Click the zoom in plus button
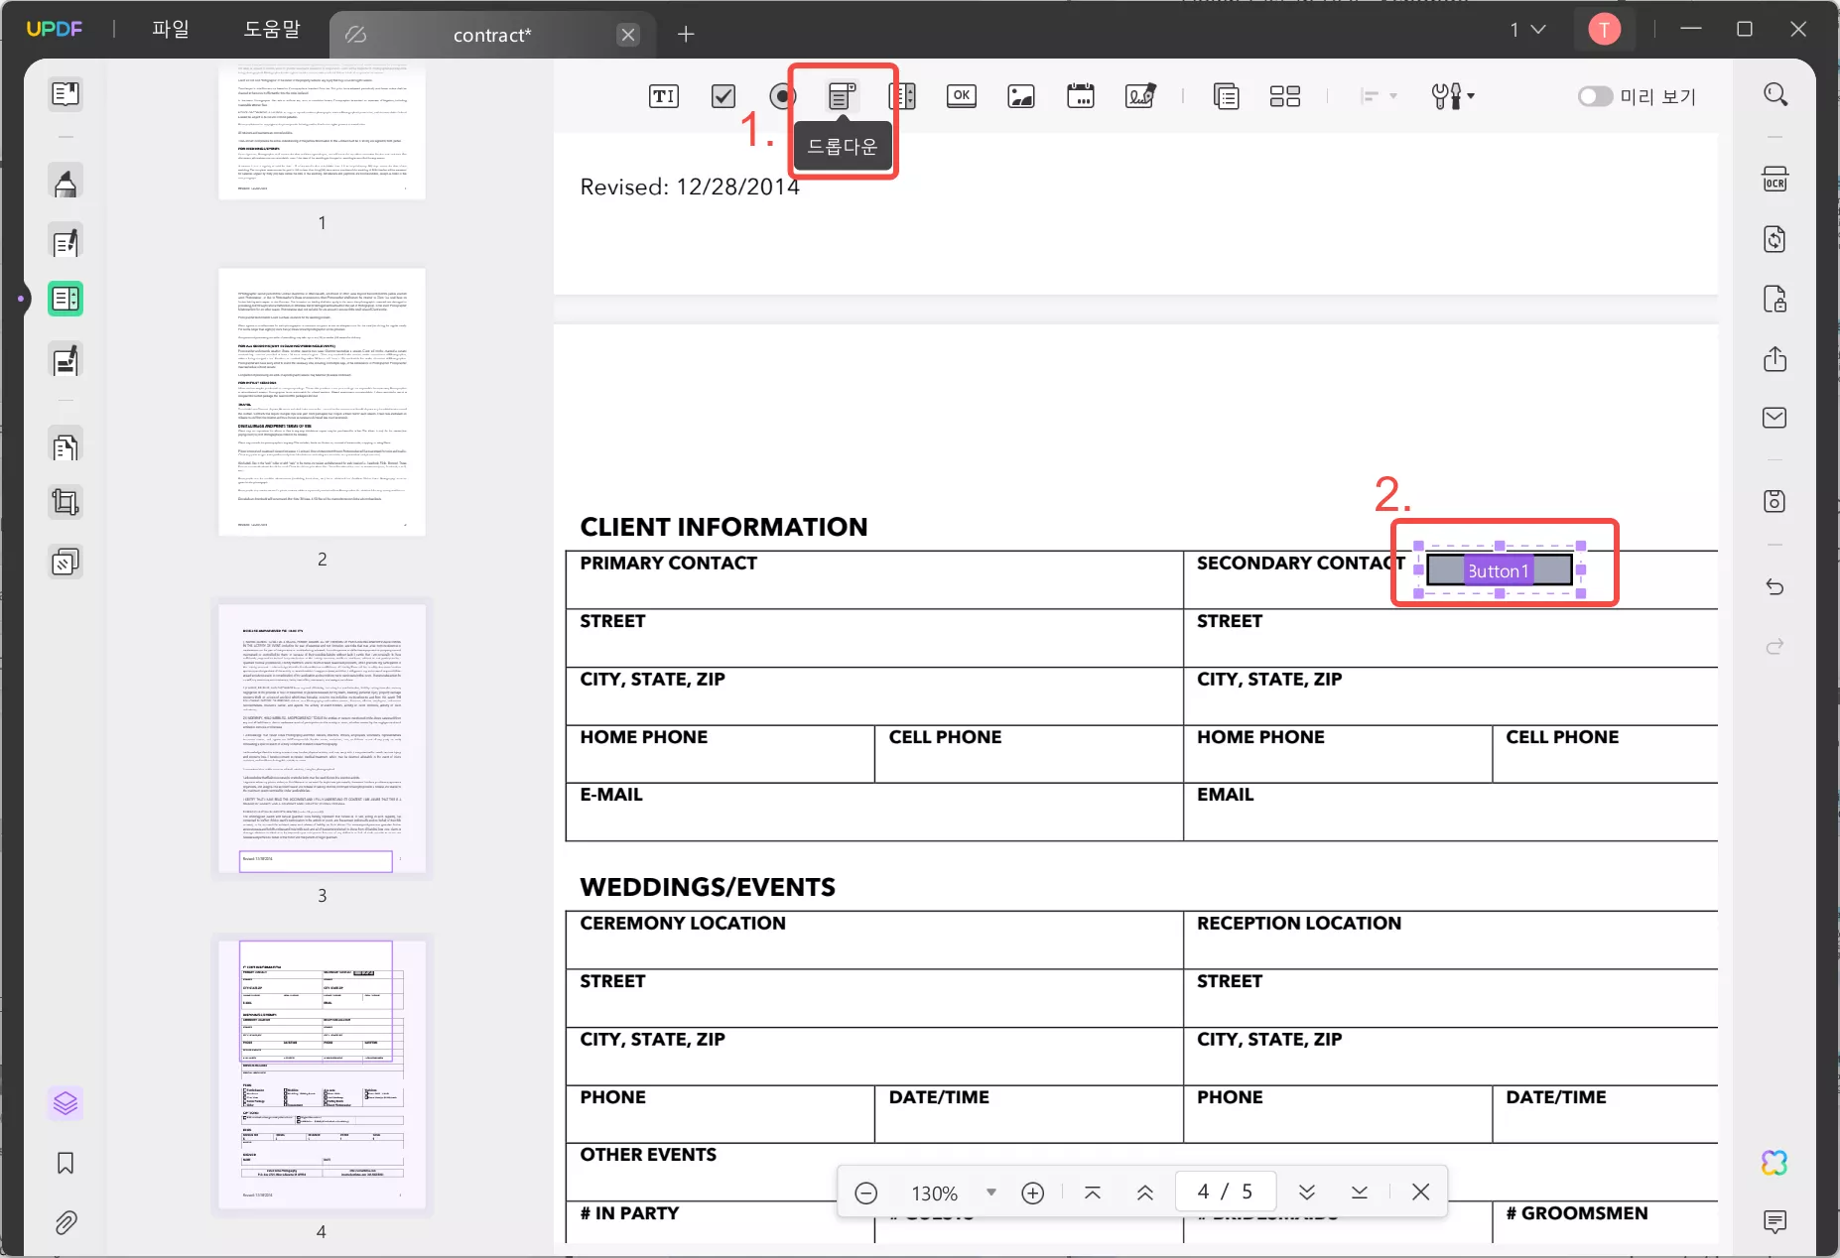1840x1258 pixels. pyautogui.click(x=1033, y=1193)
